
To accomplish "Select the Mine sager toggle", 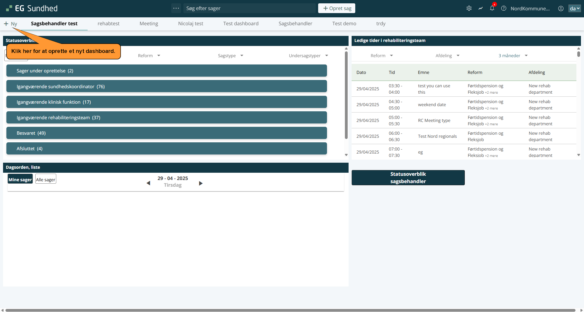I will pyautogui.click(x=20, y=179).
